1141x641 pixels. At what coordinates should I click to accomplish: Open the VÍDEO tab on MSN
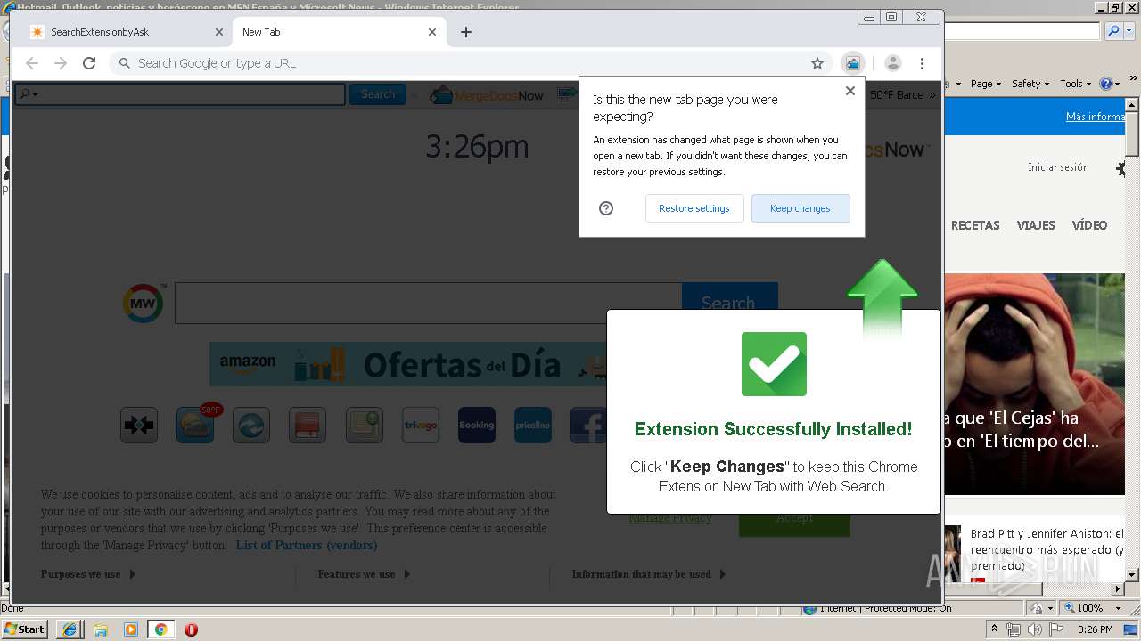[x=1089, y=225]
